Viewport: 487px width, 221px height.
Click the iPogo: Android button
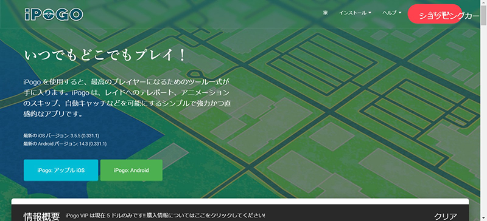click(x=131, y=170)
